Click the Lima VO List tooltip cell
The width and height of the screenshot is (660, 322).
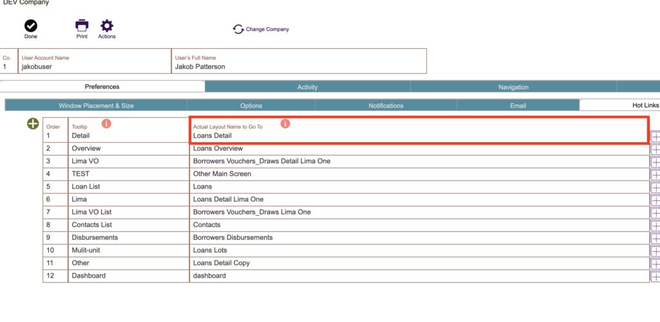pos(128,212)
